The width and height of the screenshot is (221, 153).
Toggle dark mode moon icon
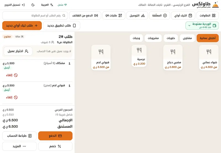pyautogui.click(x=33, y=5)
